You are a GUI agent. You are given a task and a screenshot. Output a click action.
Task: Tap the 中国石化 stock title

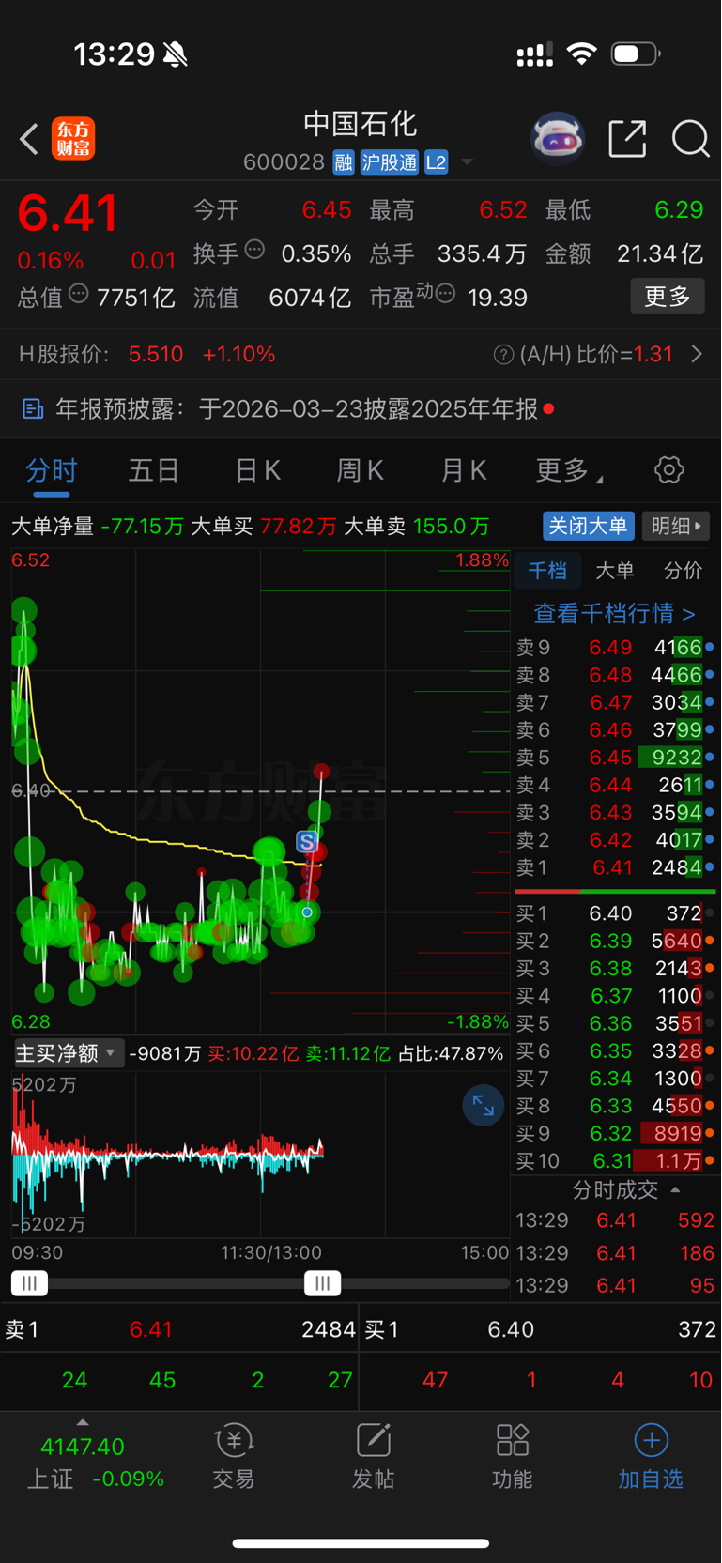coord(361,124)
